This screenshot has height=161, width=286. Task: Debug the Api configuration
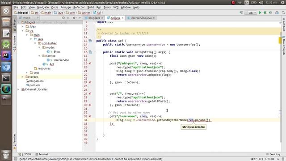[x=265, y=13]
